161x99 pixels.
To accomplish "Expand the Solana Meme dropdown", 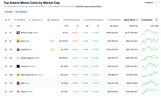I will pos(131,20).
